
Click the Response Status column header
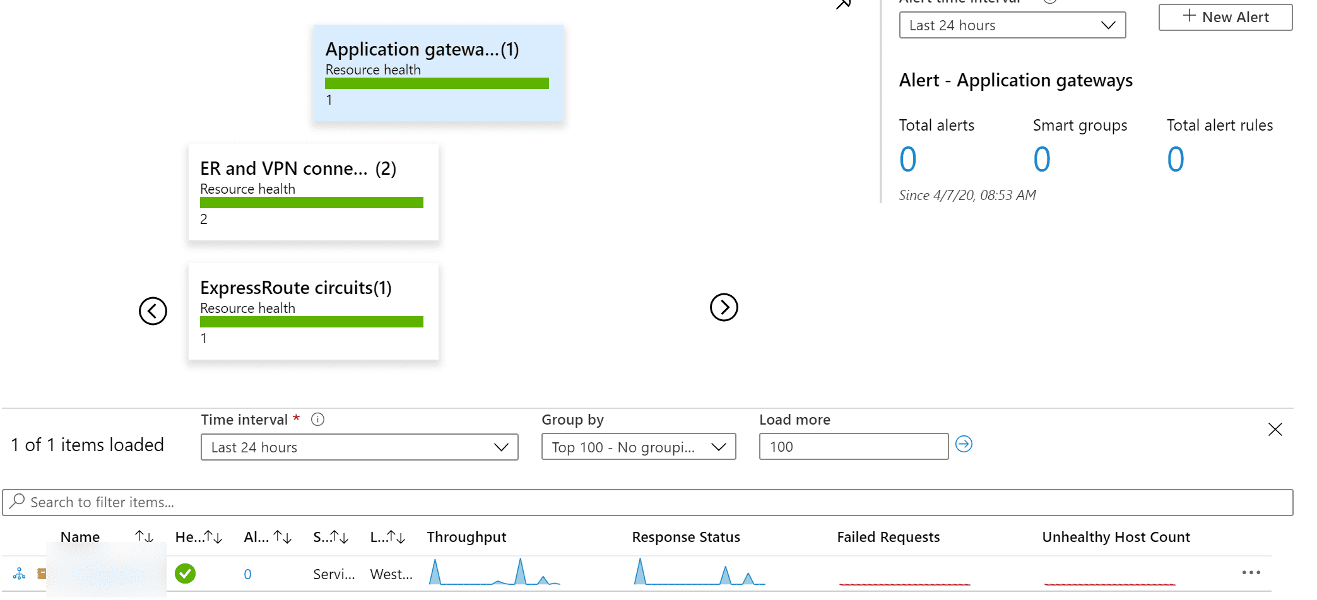click(686, 537)
